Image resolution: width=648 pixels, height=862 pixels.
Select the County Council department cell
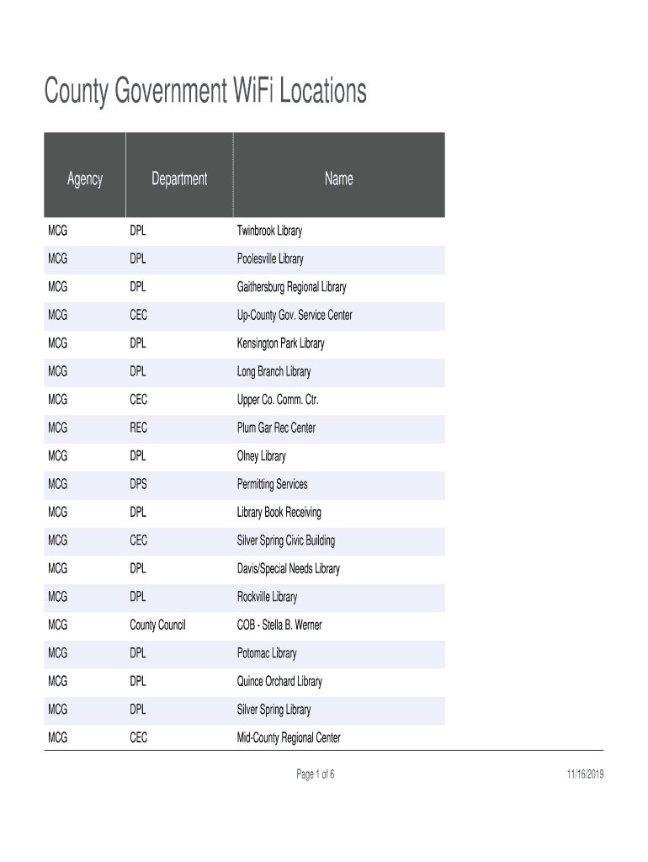point(157,625)
